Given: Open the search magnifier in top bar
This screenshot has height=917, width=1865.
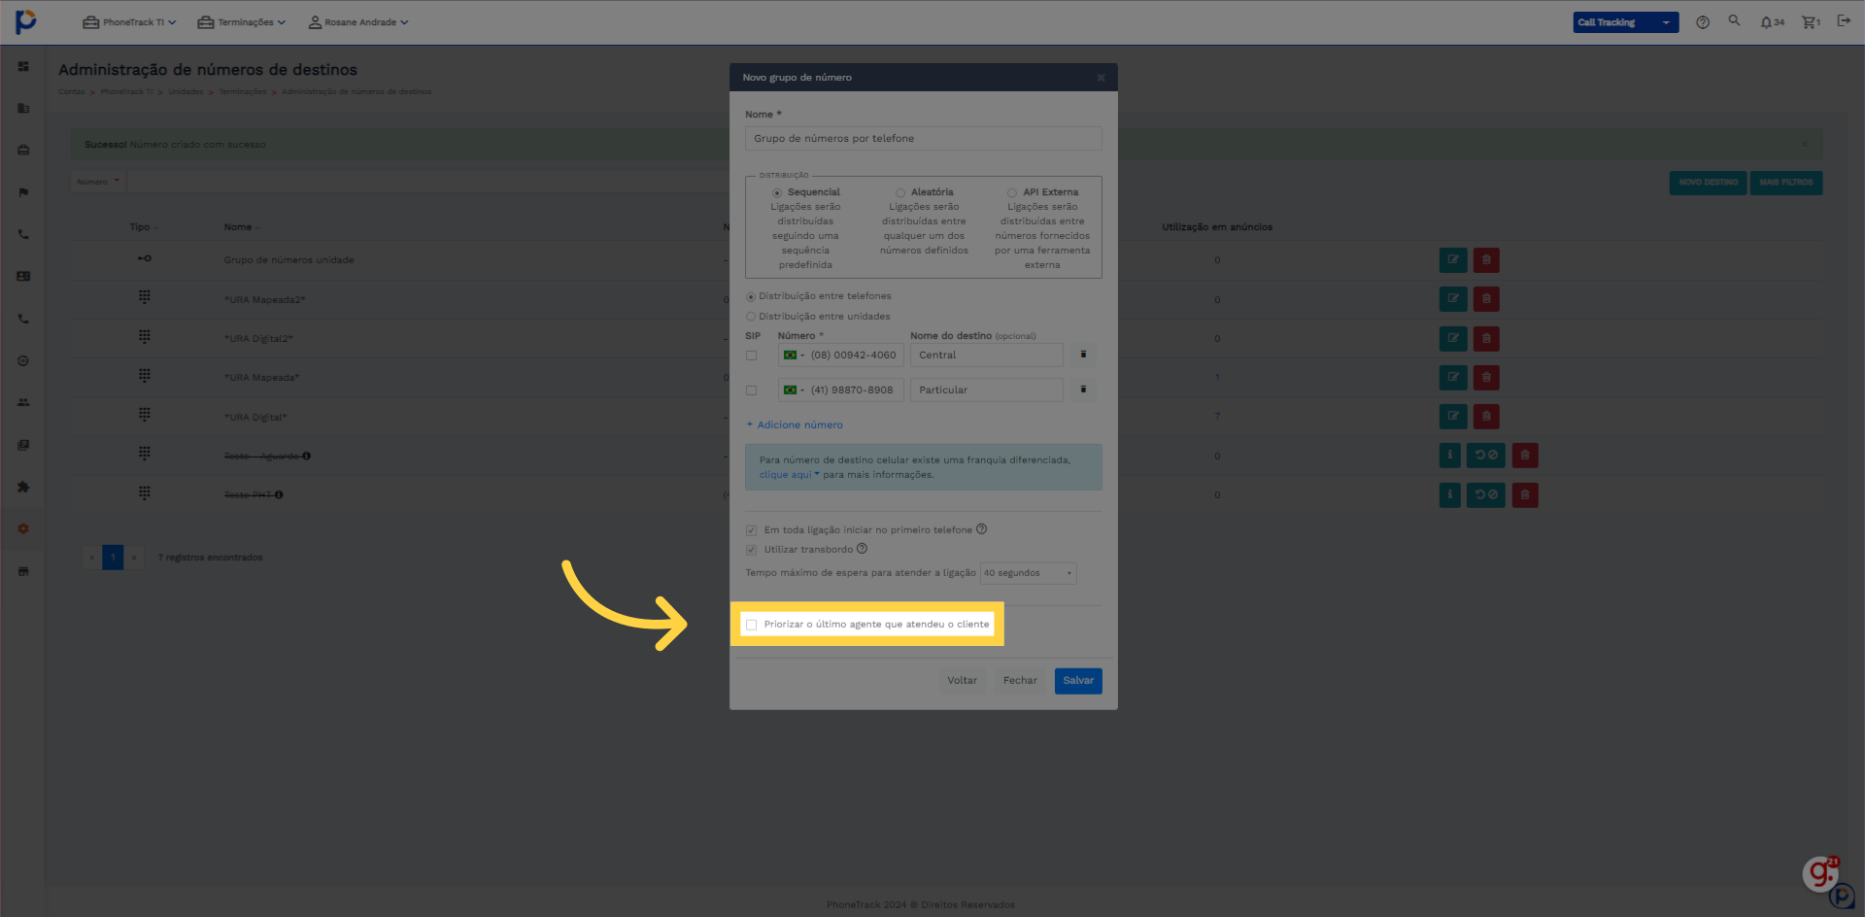Looking at the screenshot, I should click(1734, 20).
